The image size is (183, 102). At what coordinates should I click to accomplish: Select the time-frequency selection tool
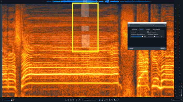(x=102, y=100)
